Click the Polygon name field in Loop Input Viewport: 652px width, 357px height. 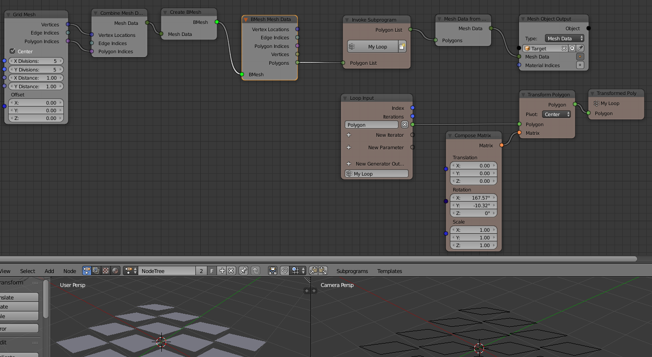[373, 125]
